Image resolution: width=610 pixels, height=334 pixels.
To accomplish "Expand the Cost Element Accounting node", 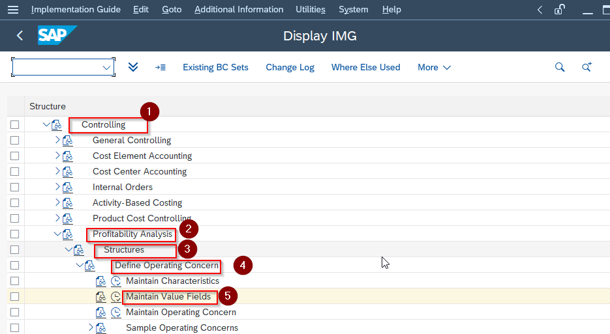I will click(x=57, y=156).
